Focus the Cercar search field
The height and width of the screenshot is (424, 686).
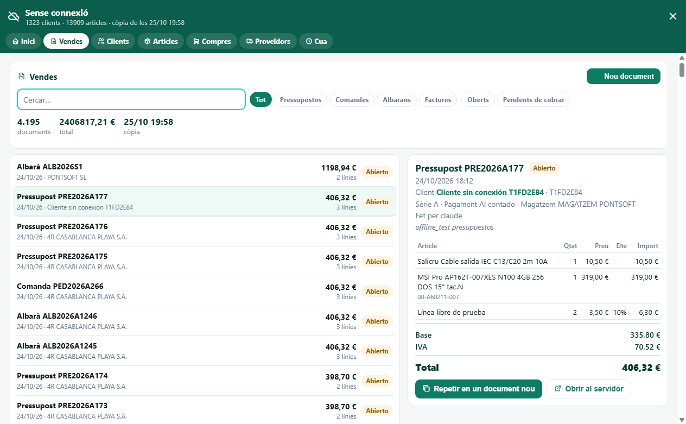click(x=131, y=99)
